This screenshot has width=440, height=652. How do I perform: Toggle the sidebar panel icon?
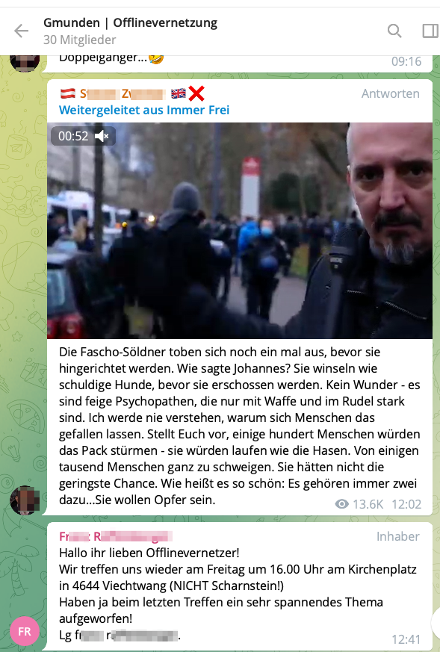click(x=430, y=31)
